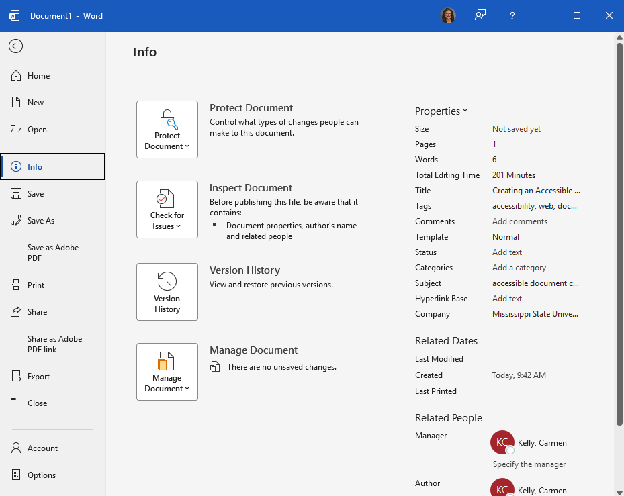Edit the Company property value
The width and height of the screenshot is (624, 496).
click(535, 314)
